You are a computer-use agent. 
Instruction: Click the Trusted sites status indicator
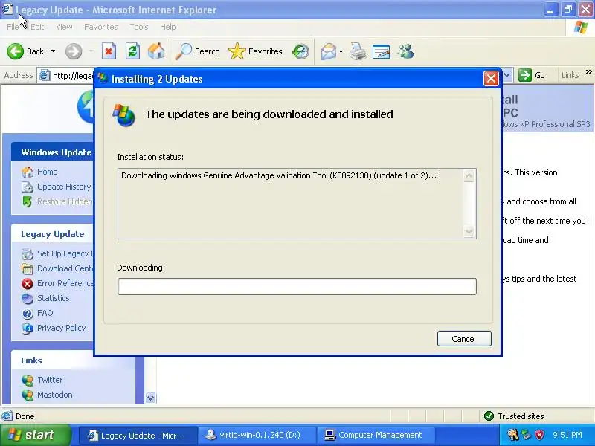click(x=514, y=416)
